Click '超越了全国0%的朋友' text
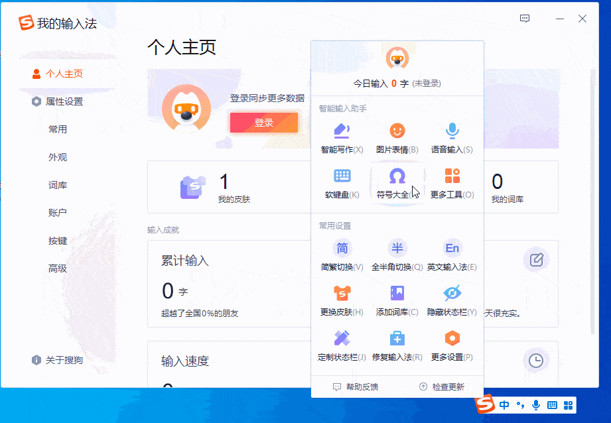Screen dimensions: 611x423 200,313
